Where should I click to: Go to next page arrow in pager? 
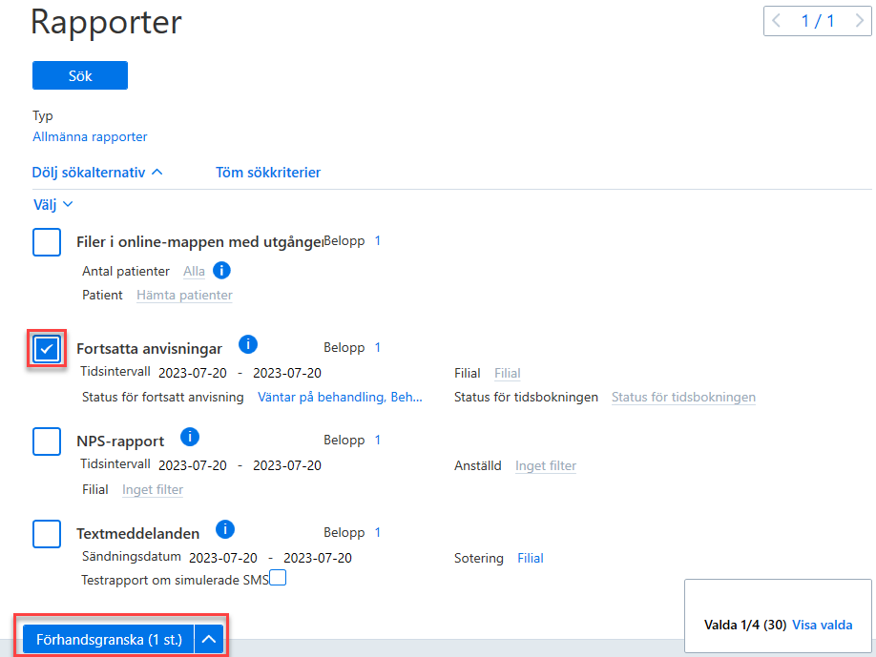pos(859,21)
